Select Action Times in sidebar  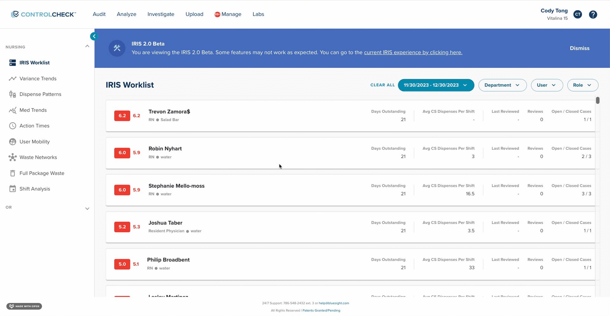click(34, 126)
